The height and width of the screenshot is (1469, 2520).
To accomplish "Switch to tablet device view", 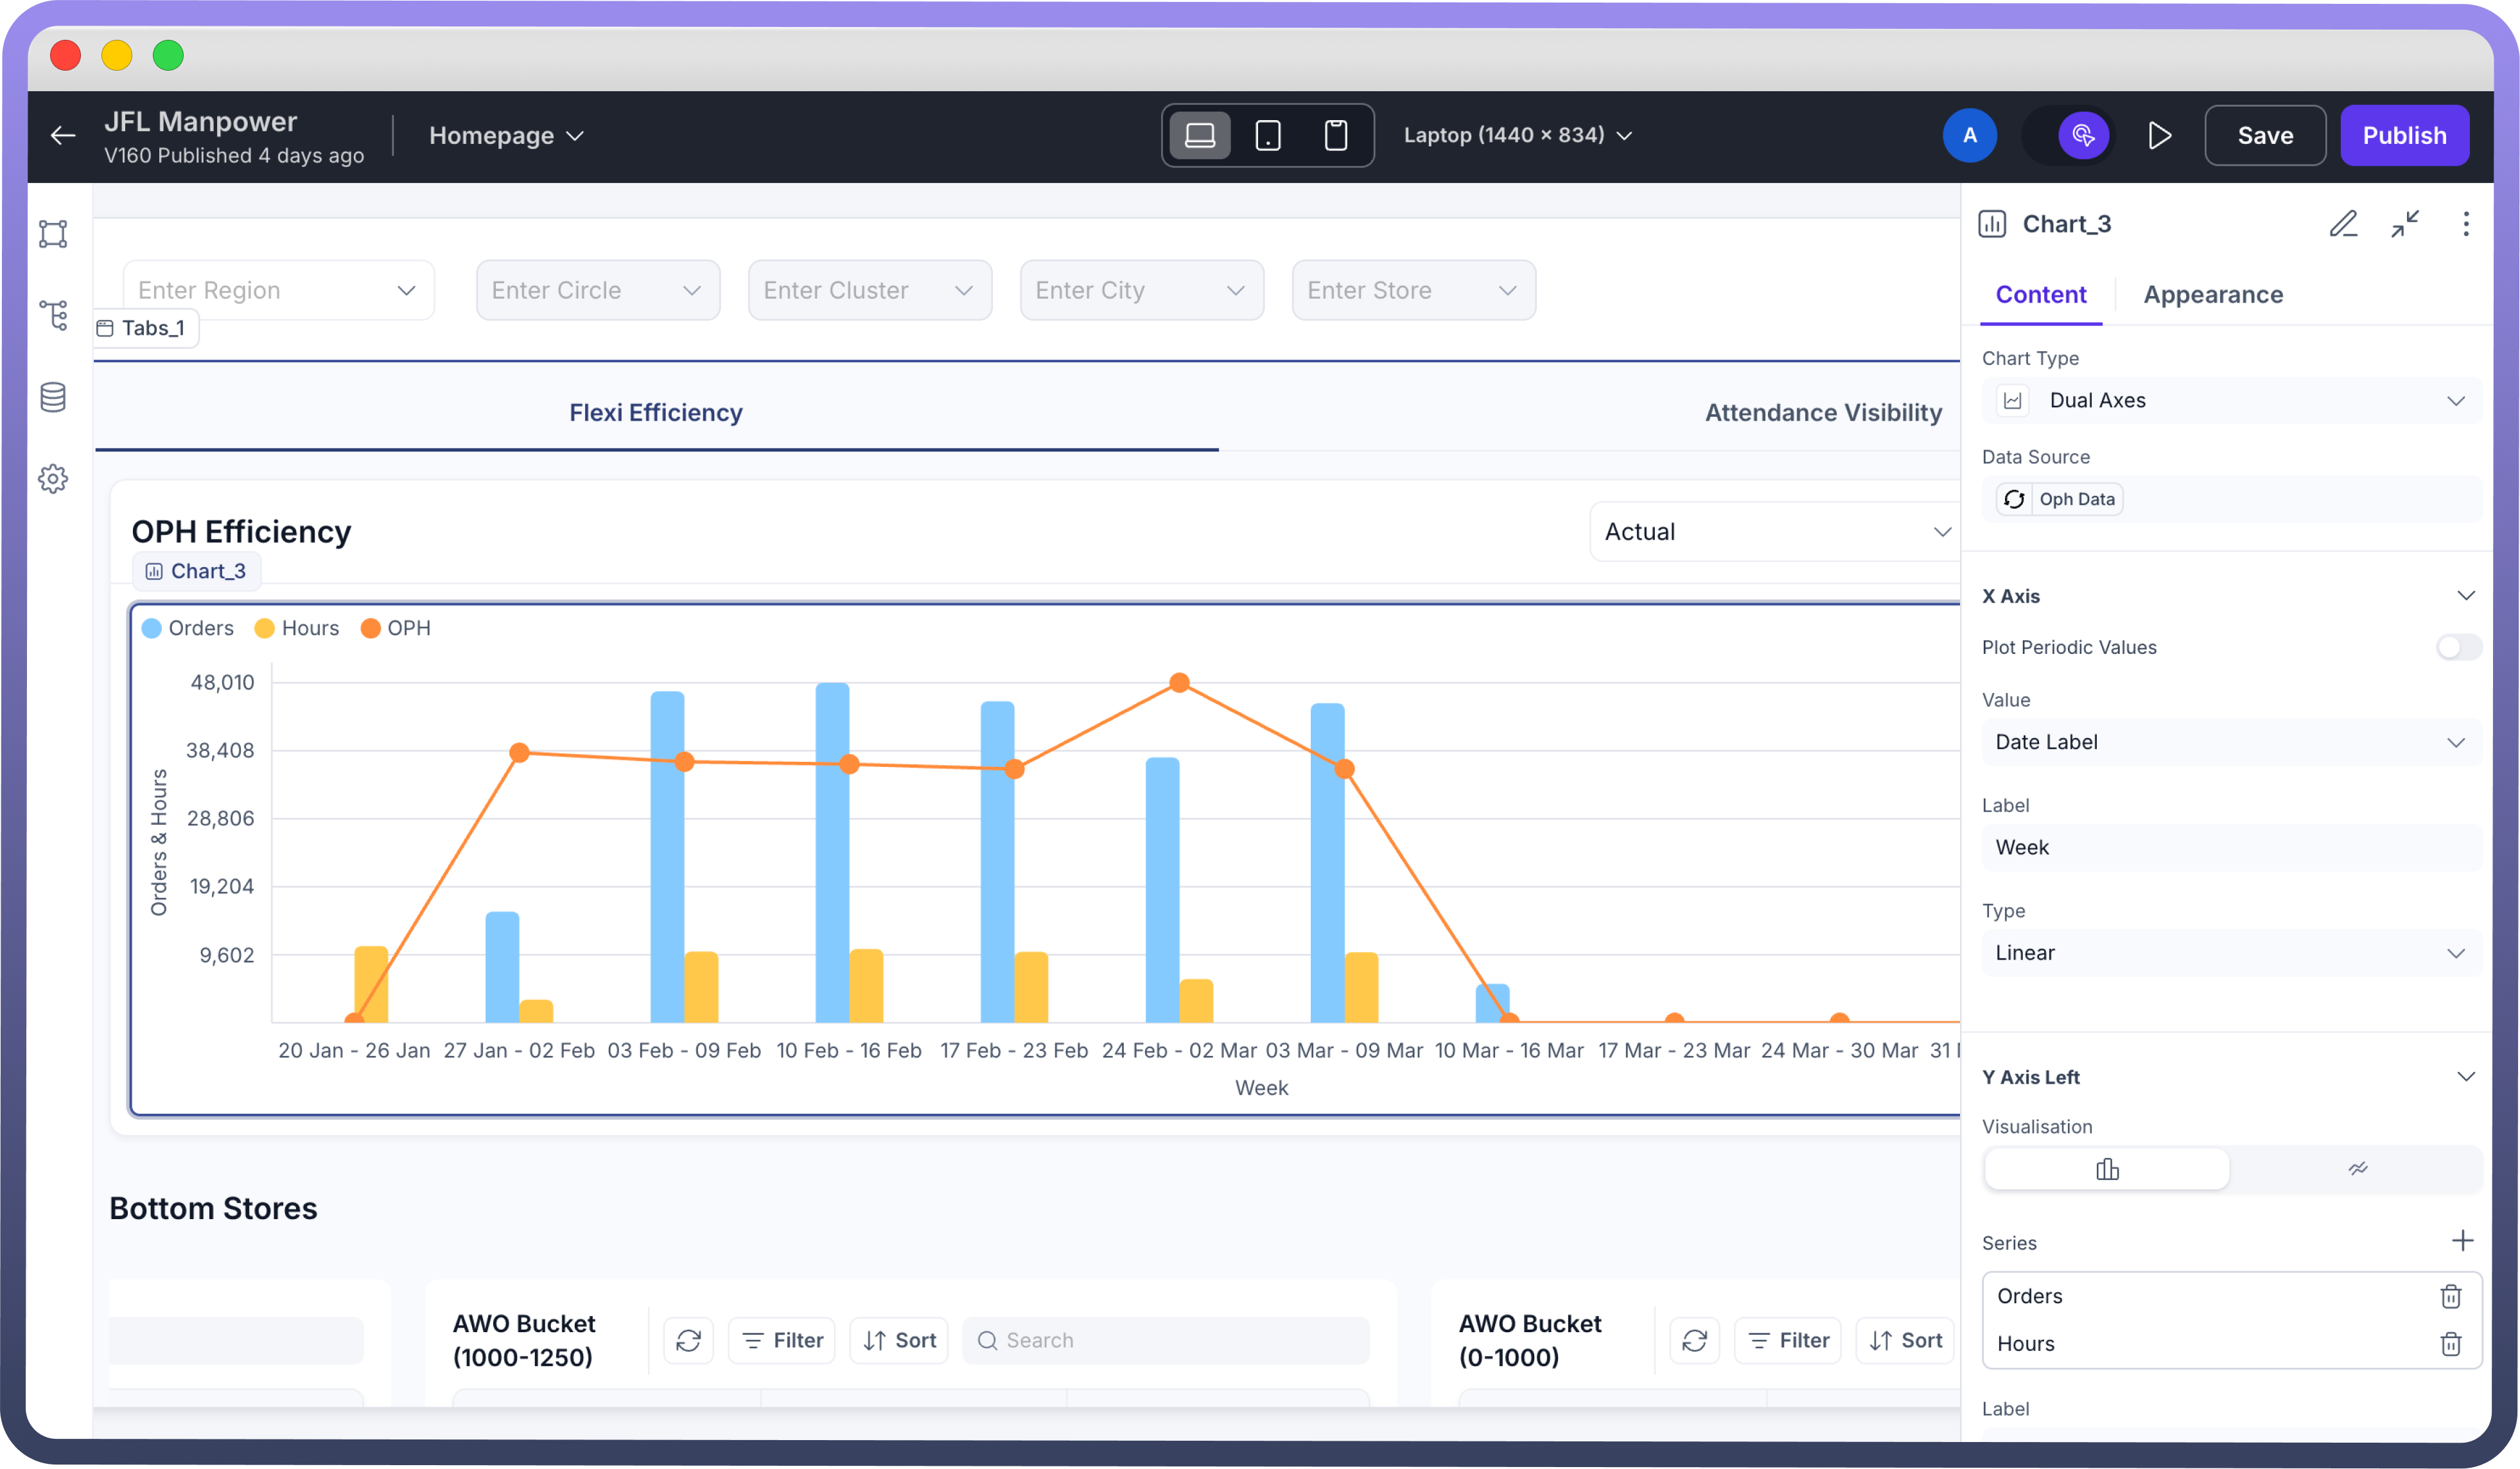I will point(1267,136).
